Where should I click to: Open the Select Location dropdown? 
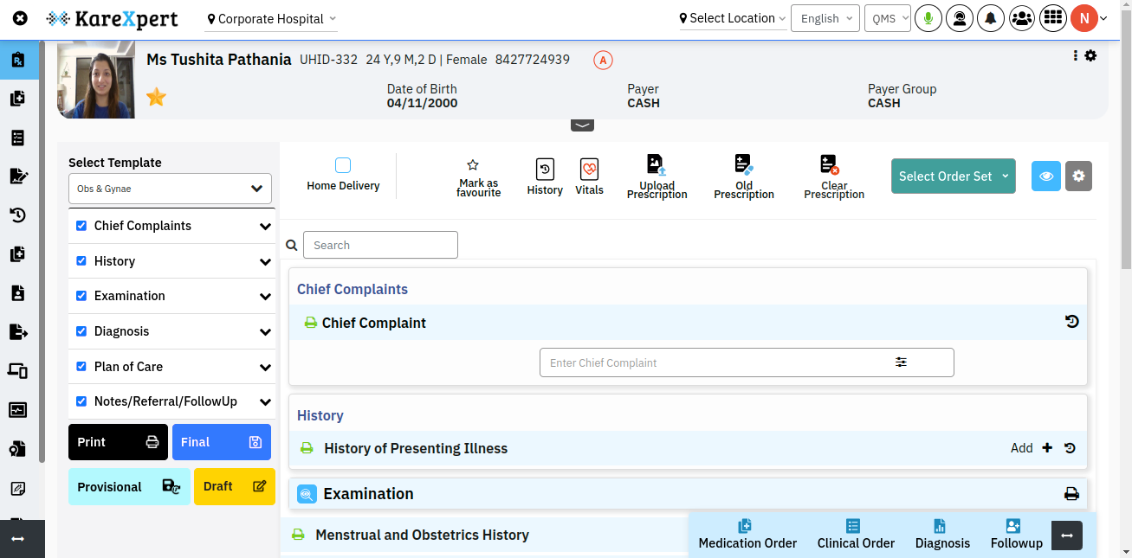pos(732,17)
